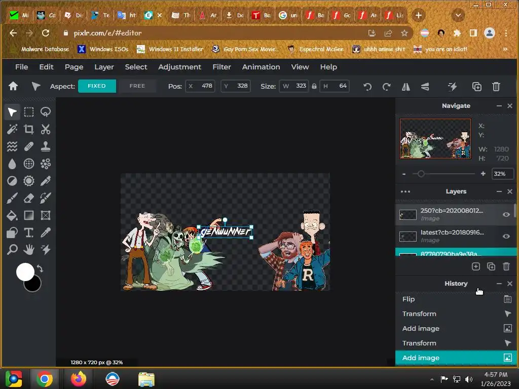Open the Animation menu
Screen dimensions: 519x389
coord(261,67)
